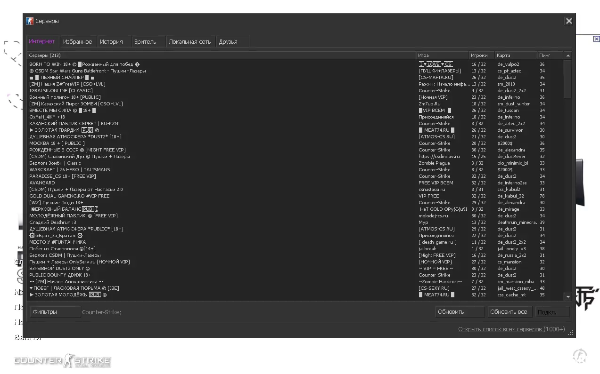Viewport: 600px width, 374px height.
Task: Select CSDM Star Wars Guns Battlefront server
Action: coord(296,71)
